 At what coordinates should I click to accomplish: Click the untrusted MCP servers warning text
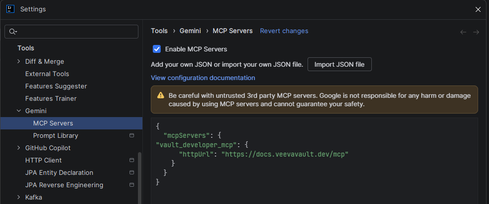pos(320,100)
